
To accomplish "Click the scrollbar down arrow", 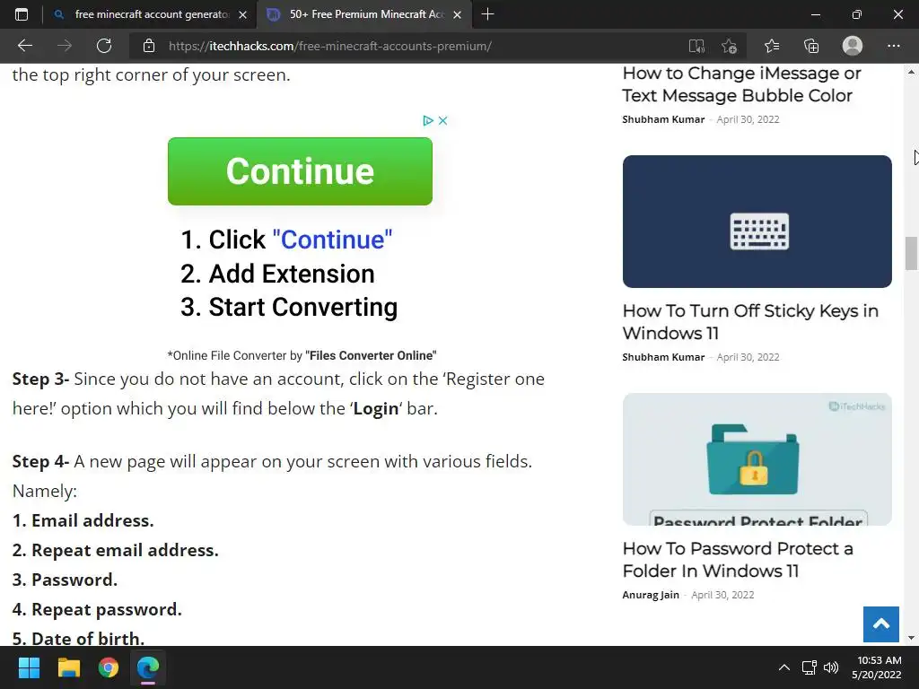I will coord(911,638).
